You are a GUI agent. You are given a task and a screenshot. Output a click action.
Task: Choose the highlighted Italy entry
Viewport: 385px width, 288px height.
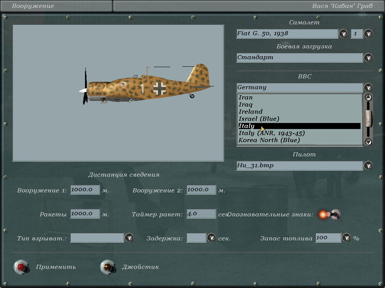tap(299, 126)
